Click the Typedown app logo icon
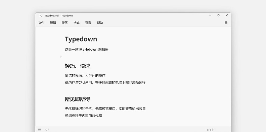Image resolution: width=266 pixels, height=132 pixels. (x=40, y=15)
